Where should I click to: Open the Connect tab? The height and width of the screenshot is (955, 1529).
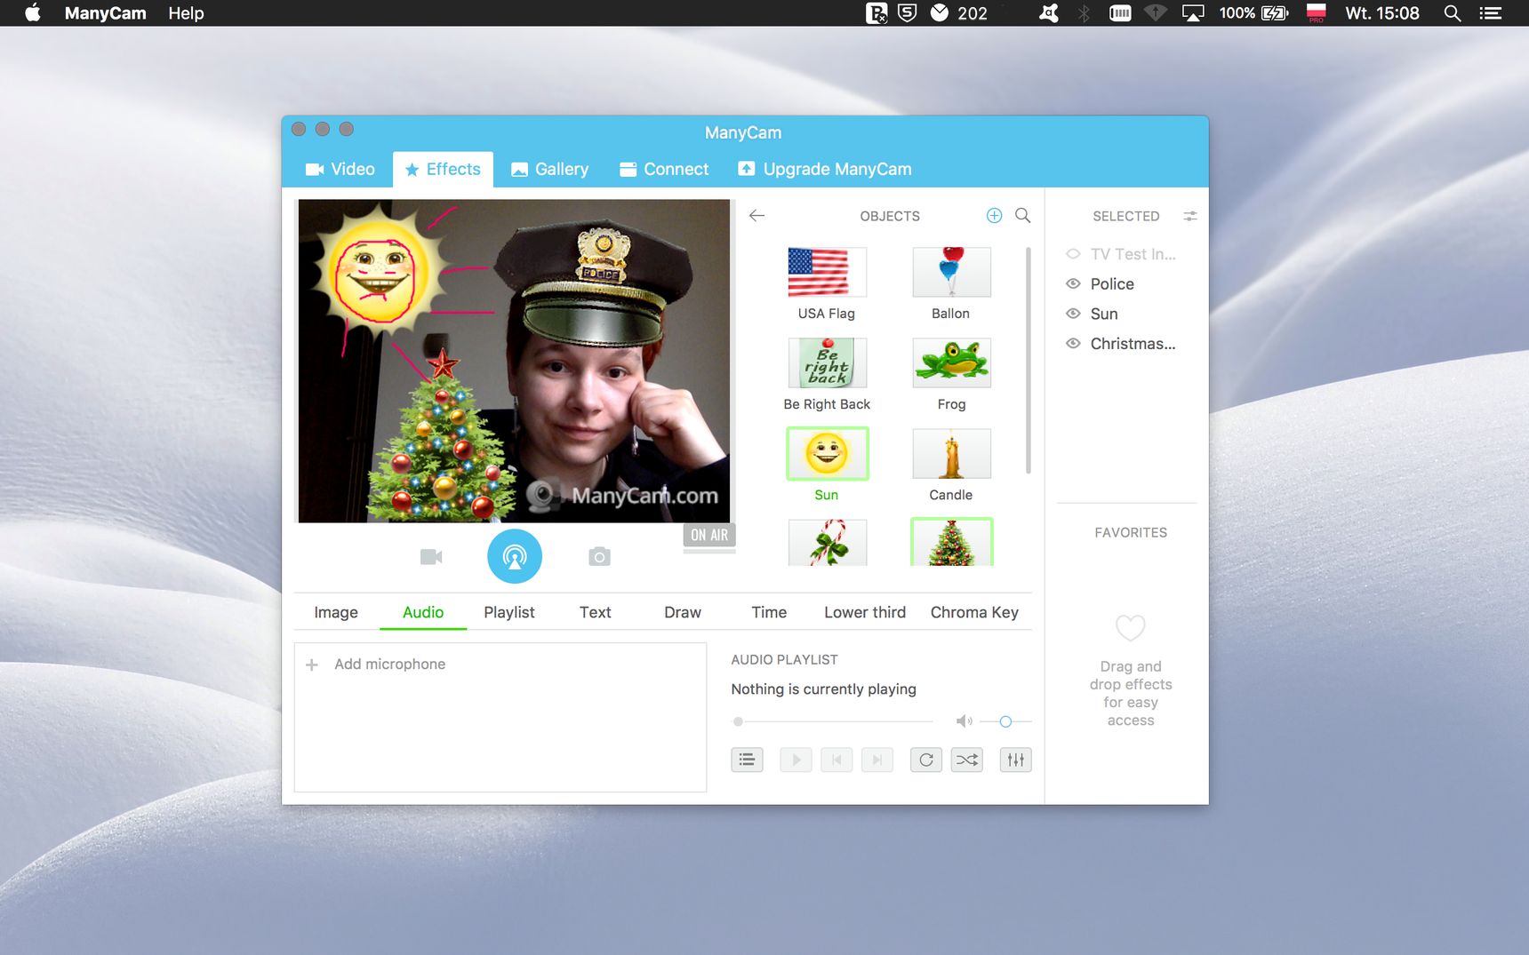point(664,169)
